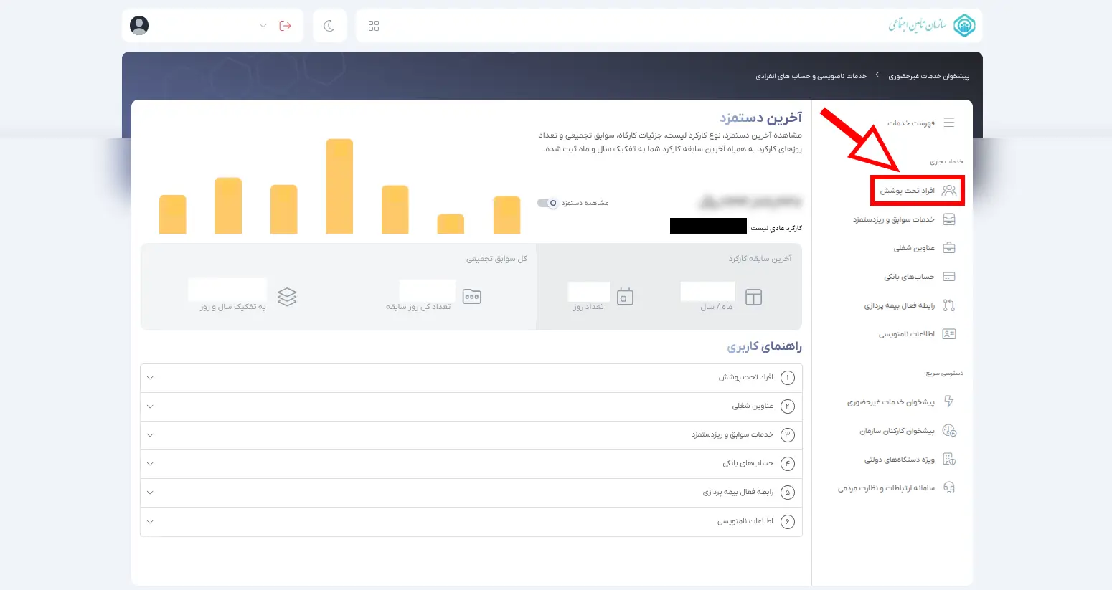Expand the اطلاعات نامنویسی guide row
1112x590 pixels.
tap(471, 521)
